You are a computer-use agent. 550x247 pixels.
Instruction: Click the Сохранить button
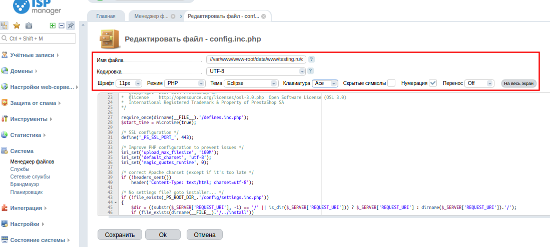[120, 234]
